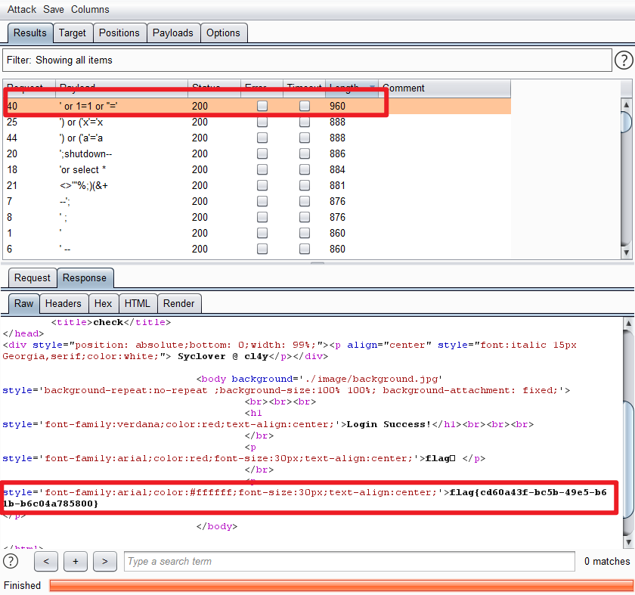Image resolution: width=635 pixels, height=595 pixels.
Task: Select the ' or 1=1 or ''=' payload row
Action: (x=257, y=106)
